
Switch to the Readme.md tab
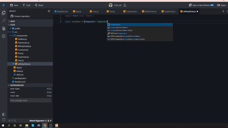coord(61,11)
